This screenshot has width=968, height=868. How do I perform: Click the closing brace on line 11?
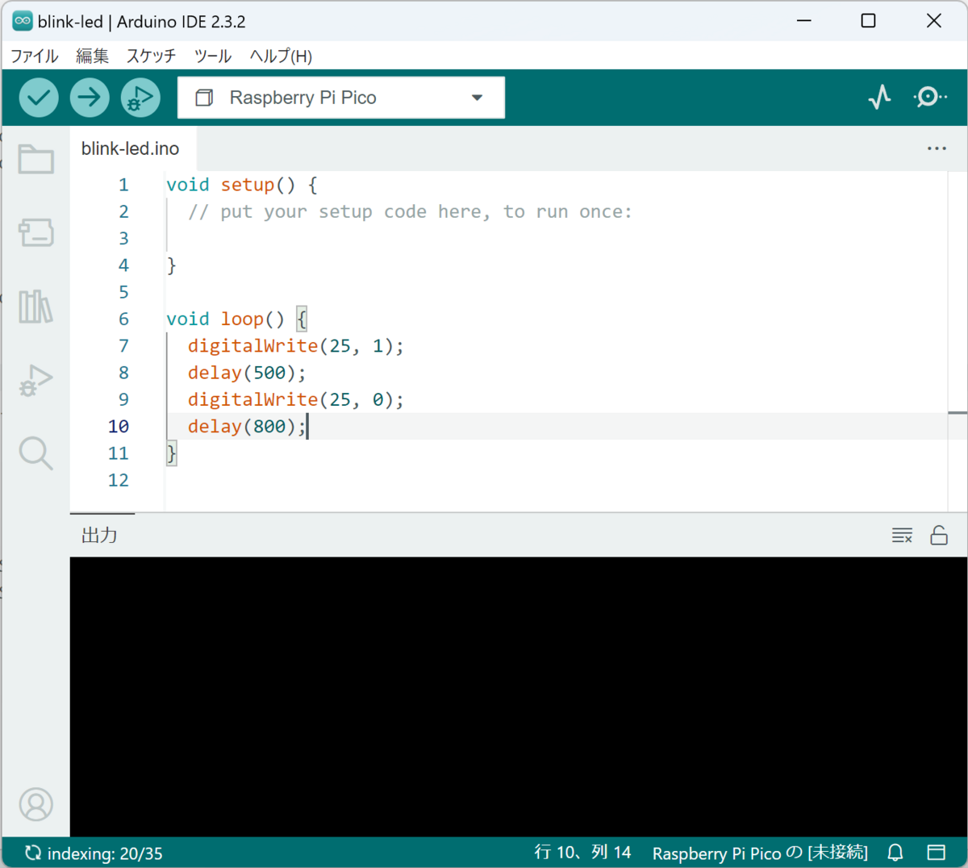(x=171, y=453)
